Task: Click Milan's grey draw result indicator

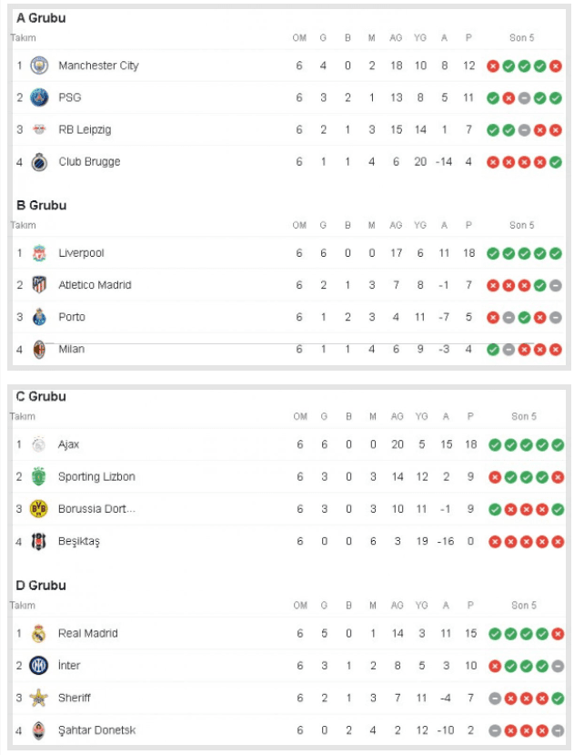Action: coord(509,349)
